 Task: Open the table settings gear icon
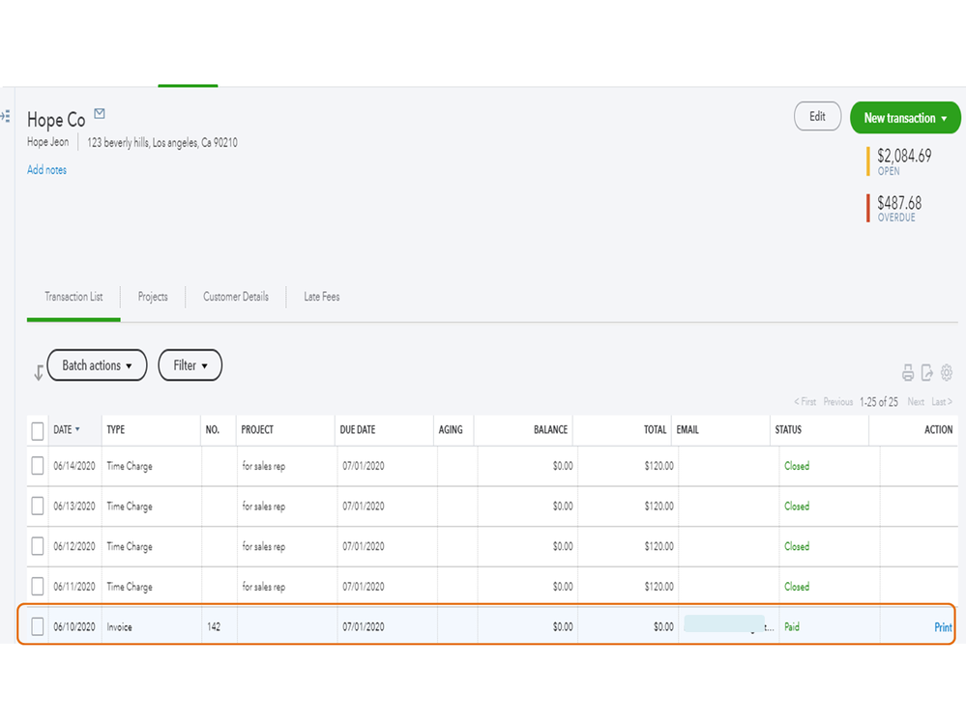[x=947, y=372]
